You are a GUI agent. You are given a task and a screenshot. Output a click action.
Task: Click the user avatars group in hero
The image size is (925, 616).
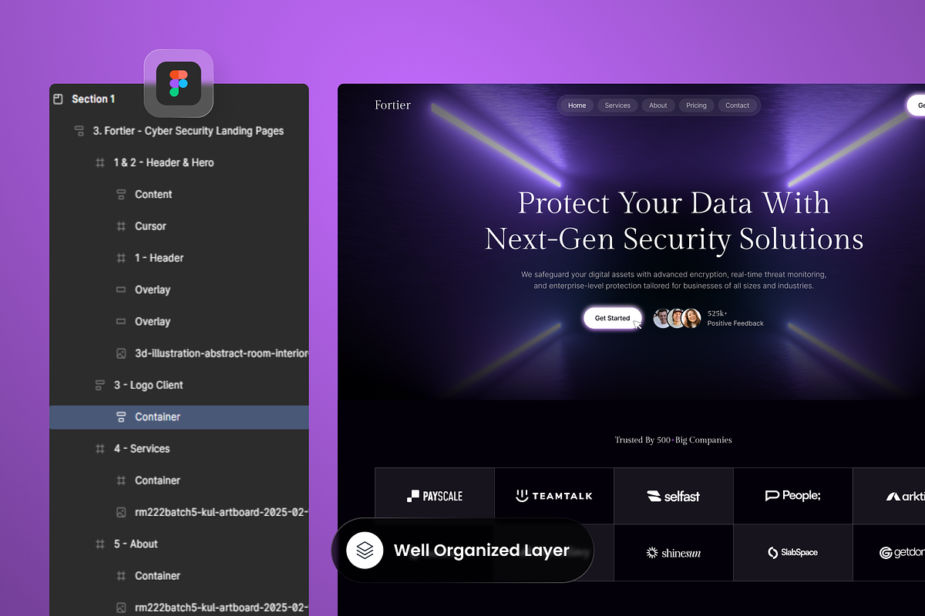tap(678, 318)
